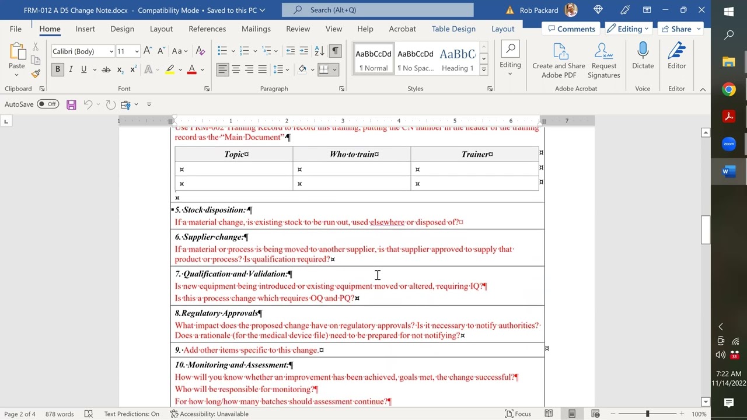The image size is (747, 420).
Task: Click the Sort A-Z icon
Action: (x=319, y=51)
